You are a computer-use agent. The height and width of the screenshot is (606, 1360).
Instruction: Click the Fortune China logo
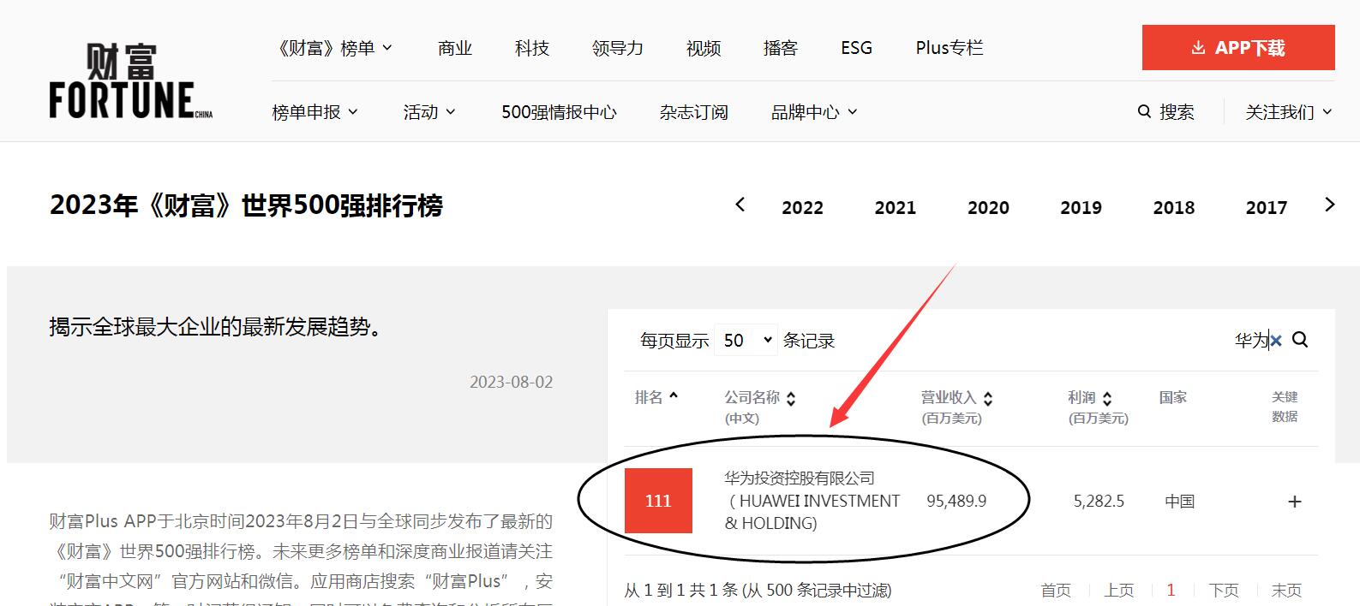point(131,80)
